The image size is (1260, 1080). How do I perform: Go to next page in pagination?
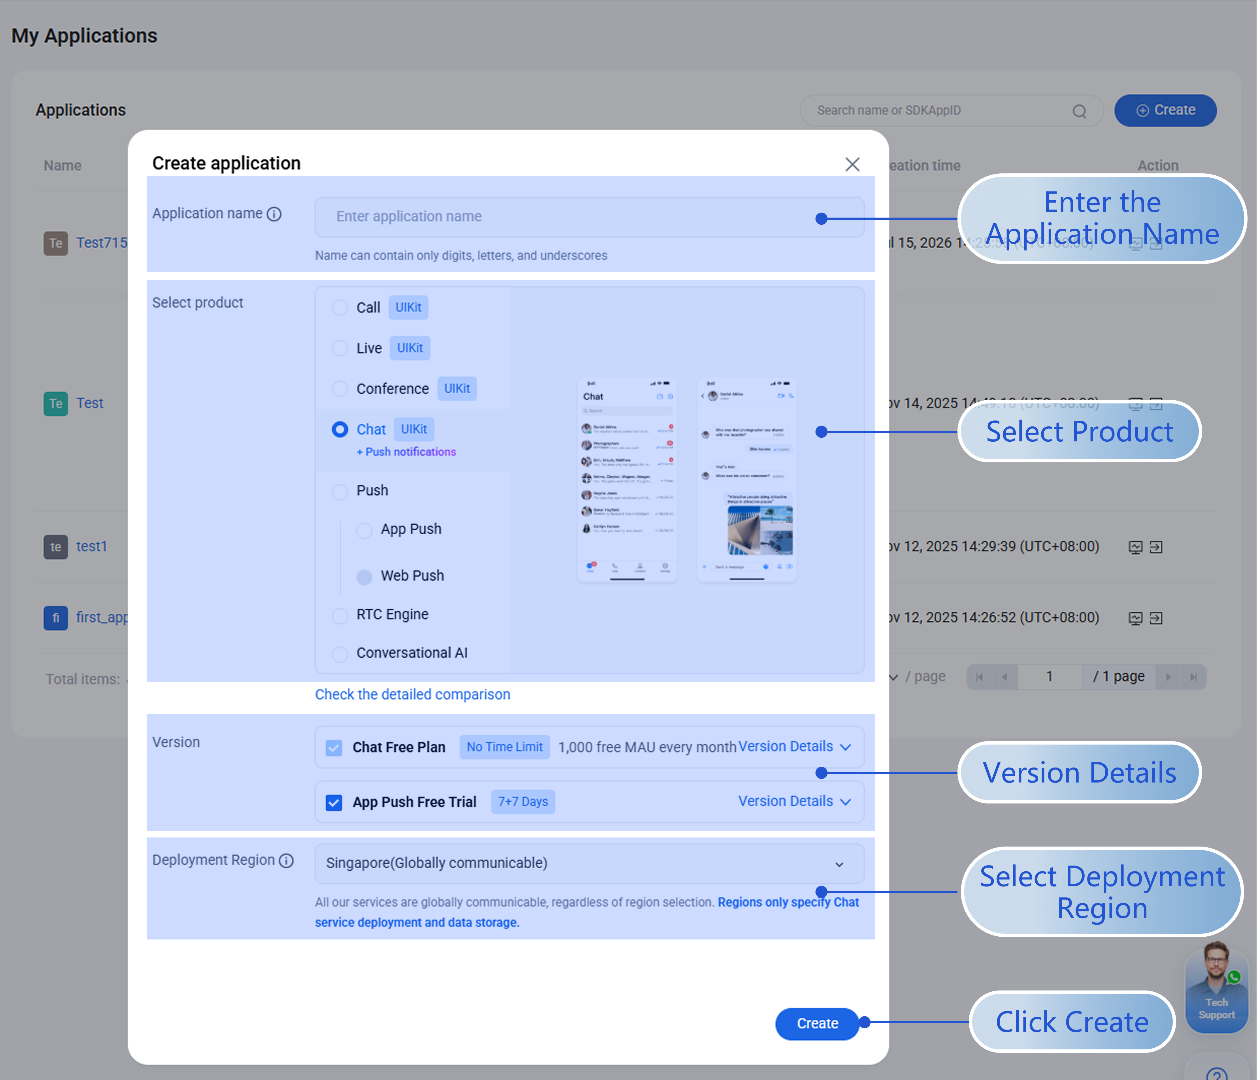pos(1168,677)
